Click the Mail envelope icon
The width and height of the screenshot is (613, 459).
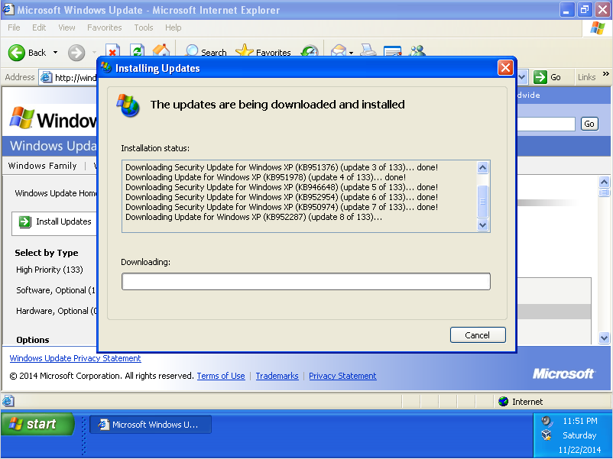click(339, 50)
